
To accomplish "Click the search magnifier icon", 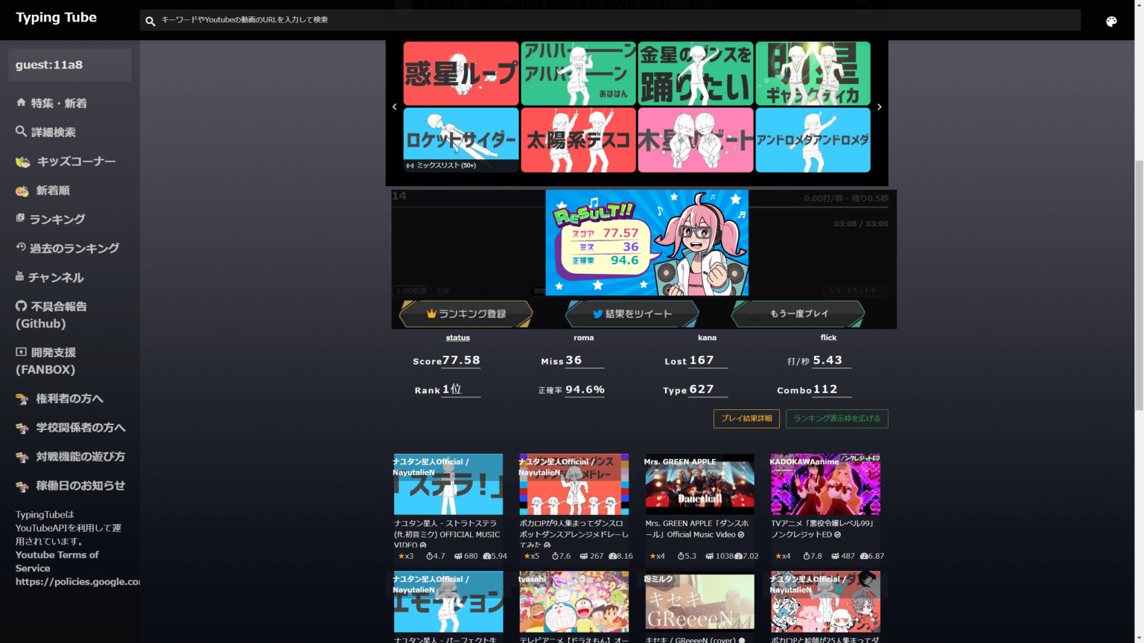I will [x=150, y=20].
